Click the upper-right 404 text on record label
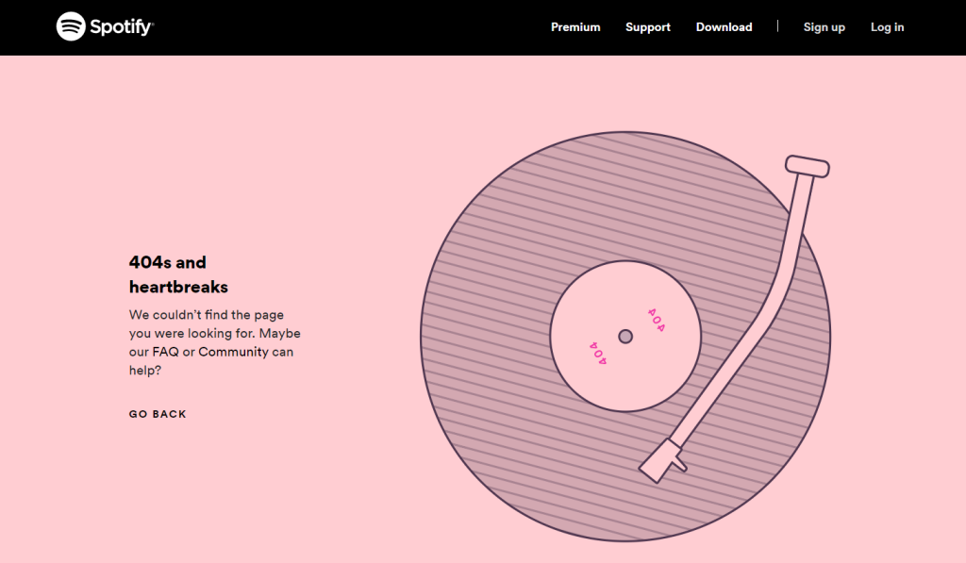 pyautogui.click(x=656, y=320)
